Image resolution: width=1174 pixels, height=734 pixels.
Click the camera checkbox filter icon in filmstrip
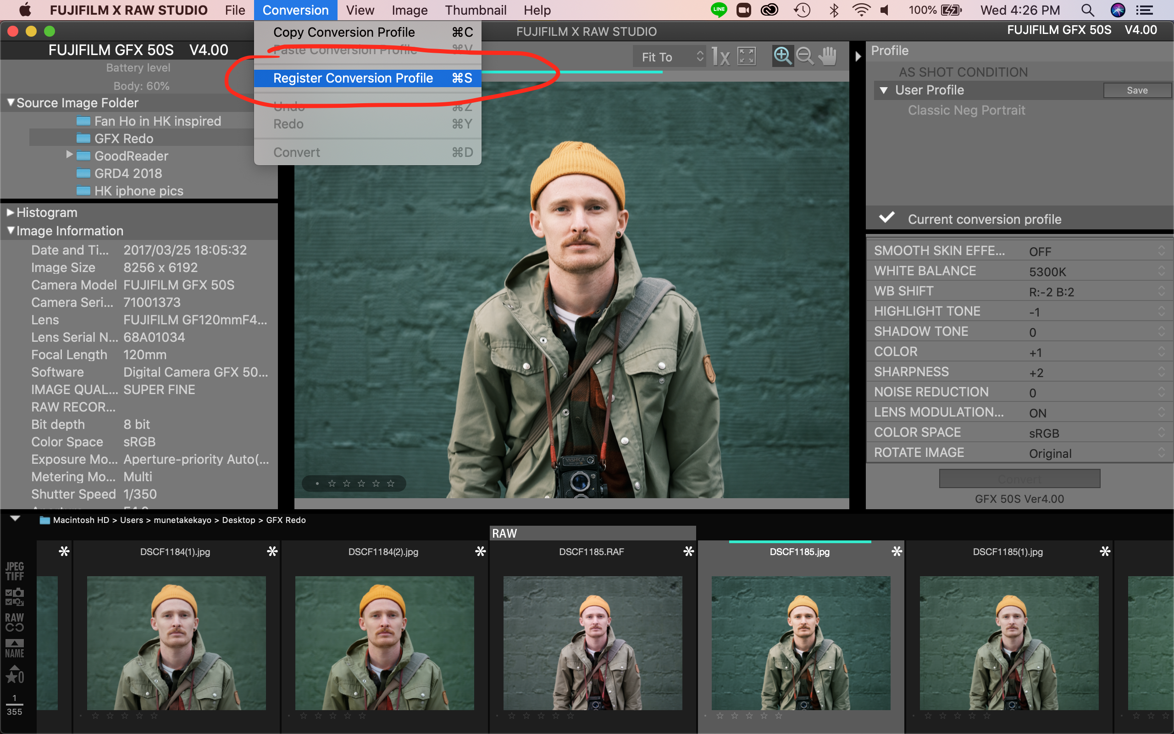15,597
